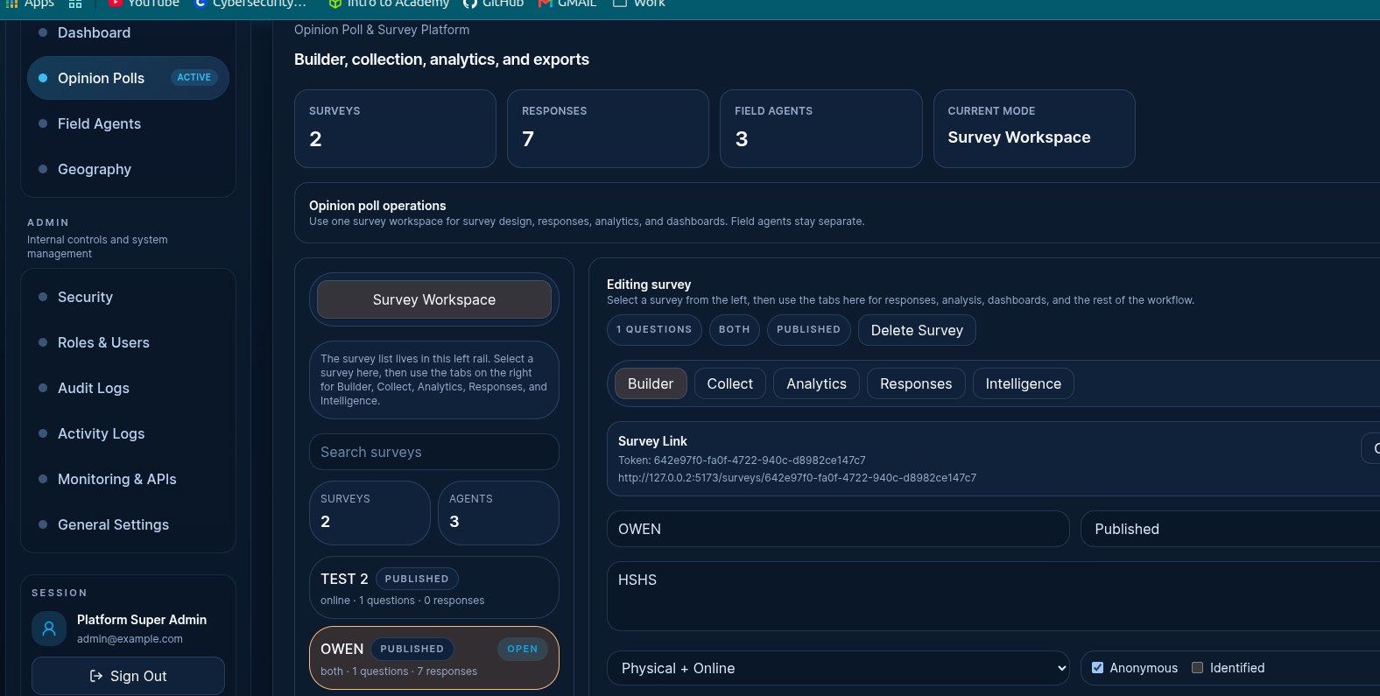Switch to the Collect tab

[730, 383]
